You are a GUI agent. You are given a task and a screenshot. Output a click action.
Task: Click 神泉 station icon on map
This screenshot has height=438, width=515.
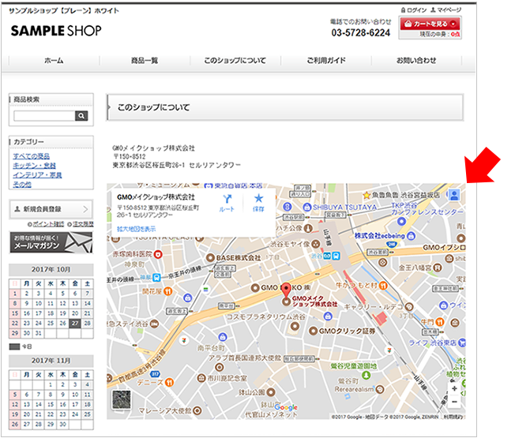point(156,278)
